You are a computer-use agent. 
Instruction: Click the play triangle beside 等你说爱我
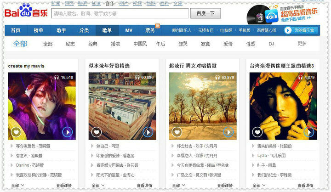pos(11,146)
